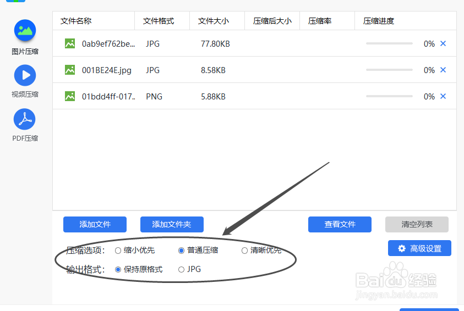464x311 pixels.
Task: Choose the 清晰优先 radio option
Action: click(x=244, y=251)
